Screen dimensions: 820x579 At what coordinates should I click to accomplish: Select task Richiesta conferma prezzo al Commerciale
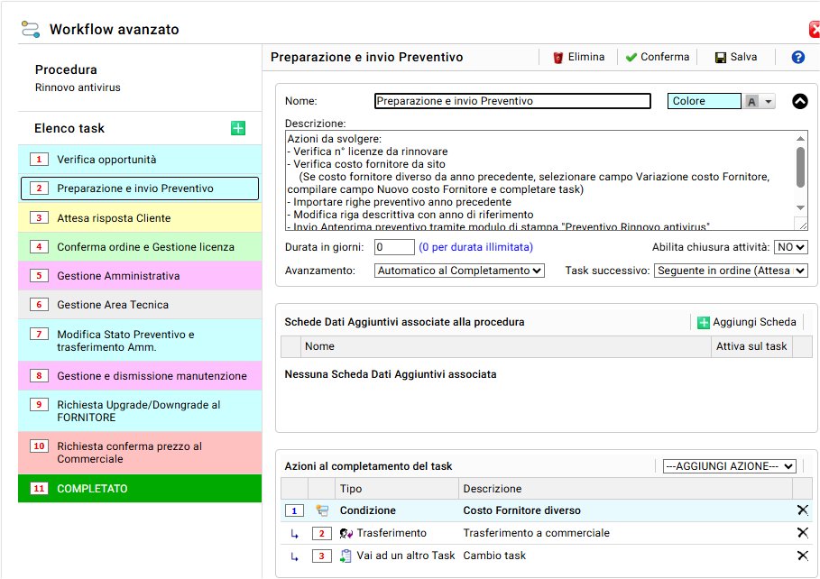[140, 453]
